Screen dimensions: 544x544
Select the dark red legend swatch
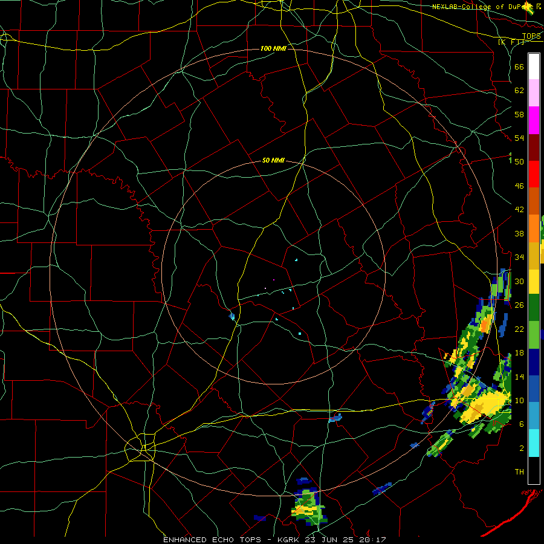[534, 147]
